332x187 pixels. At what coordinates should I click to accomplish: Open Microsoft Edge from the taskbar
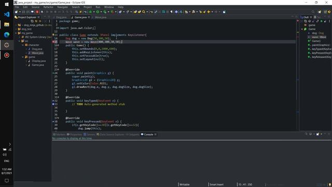pos(7,35)
